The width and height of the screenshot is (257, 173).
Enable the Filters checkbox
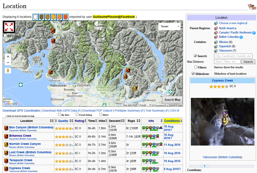[x=196, y=67]
